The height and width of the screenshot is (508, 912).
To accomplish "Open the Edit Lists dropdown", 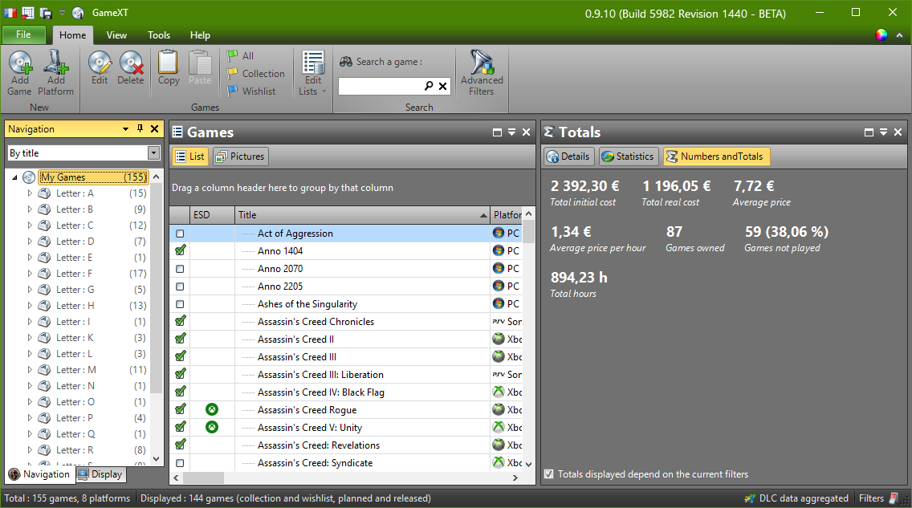I will click(x=313, y=91).
